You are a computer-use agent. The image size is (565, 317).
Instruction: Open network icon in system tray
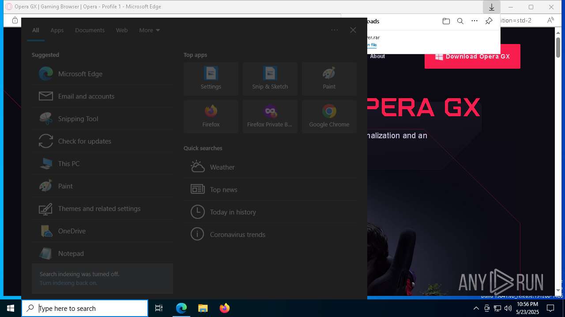(x=497, y=308)
